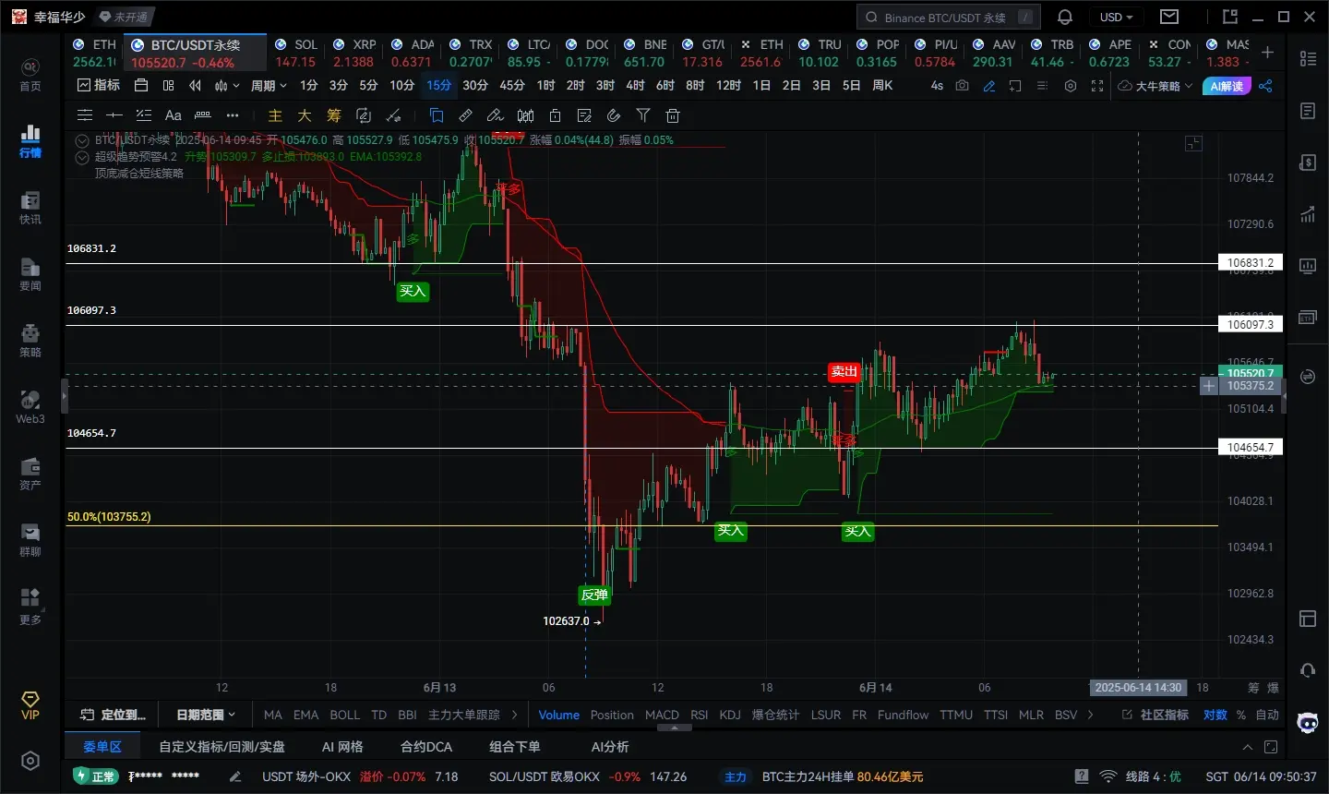The width and height of the screenshot is (1329, 794).
Task: Click the share icon next to AI解读
Action: pyautogui.click(x=1265, y=86)
